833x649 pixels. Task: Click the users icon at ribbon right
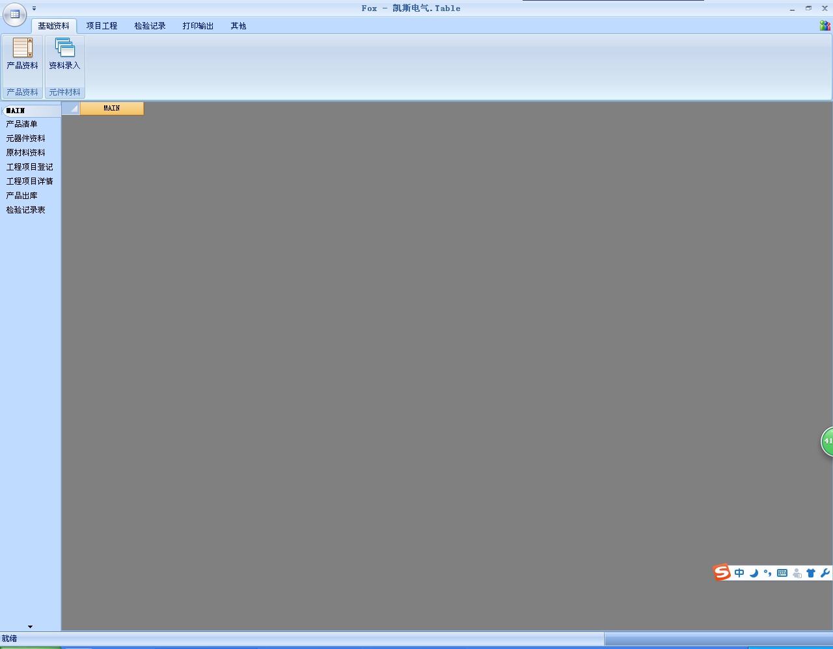[825, 25]
